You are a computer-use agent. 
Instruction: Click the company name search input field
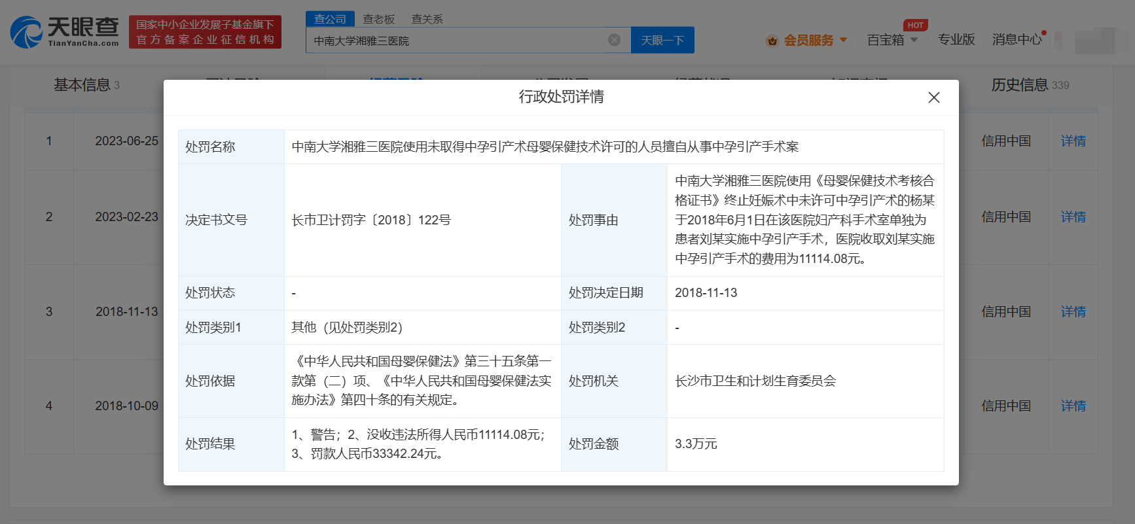tap(457, 41)
